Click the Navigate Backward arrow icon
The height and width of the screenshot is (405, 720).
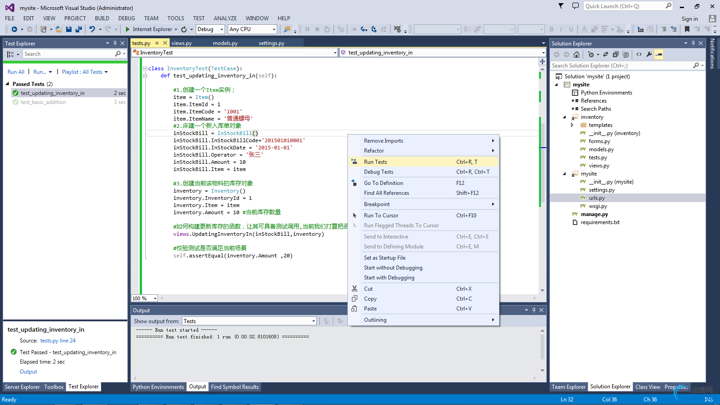[14, 29]
